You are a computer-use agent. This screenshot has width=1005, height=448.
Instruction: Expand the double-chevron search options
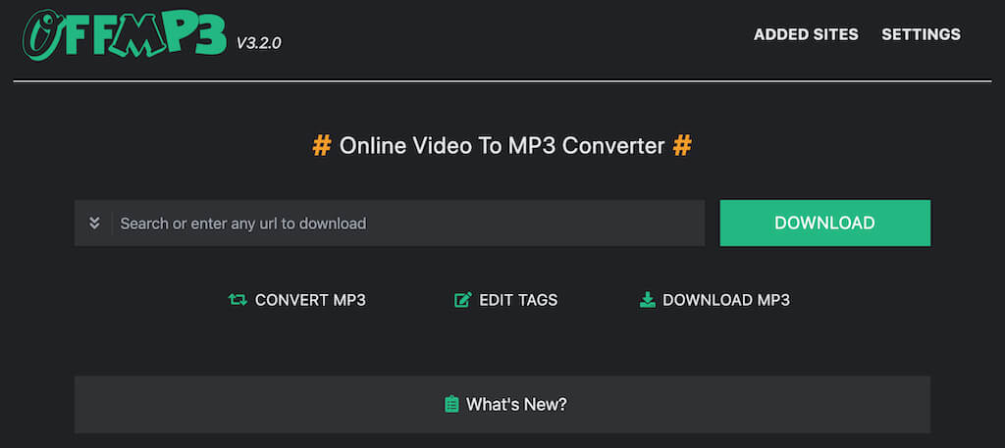tap(94, 223)
